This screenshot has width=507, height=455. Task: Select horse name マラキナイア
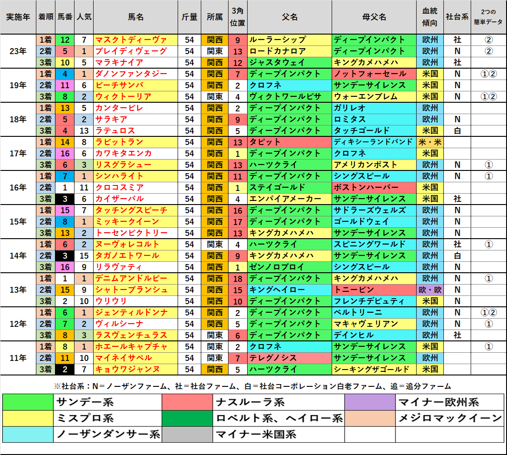pos(135,62)
